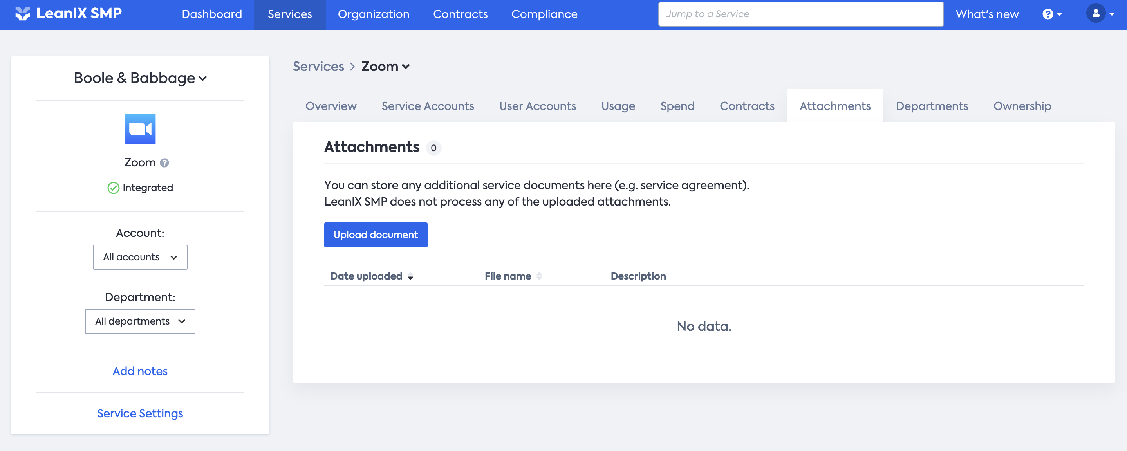Sort by File name arrow icon
Image resolution: width=1127 pixels, height=451 pixels.
coord(539,276)
